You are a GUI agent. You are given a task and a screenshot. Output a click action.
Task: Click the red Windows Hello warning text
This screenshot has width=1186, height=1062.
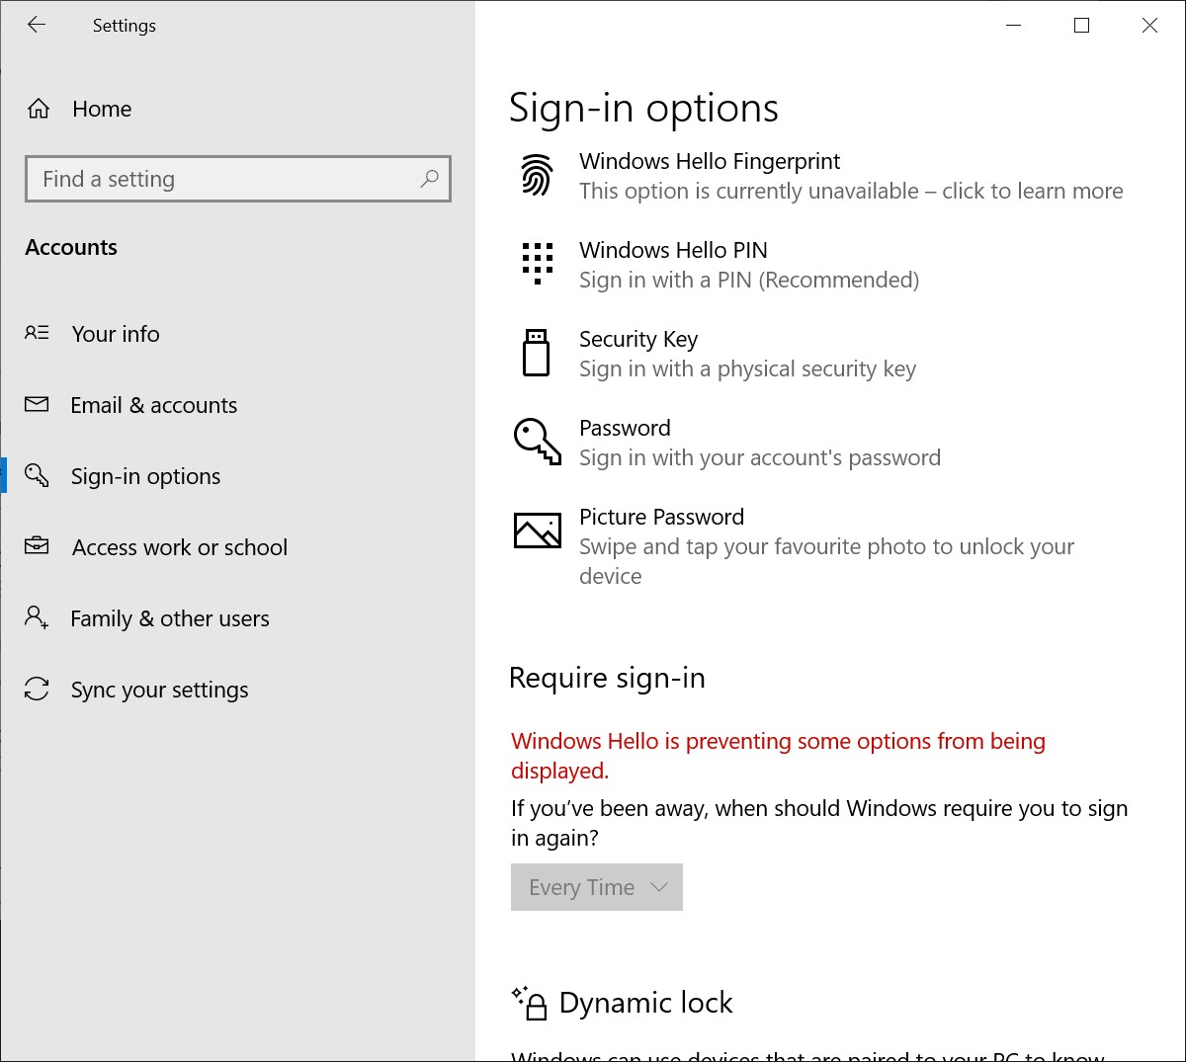click(x=778, y=756)
